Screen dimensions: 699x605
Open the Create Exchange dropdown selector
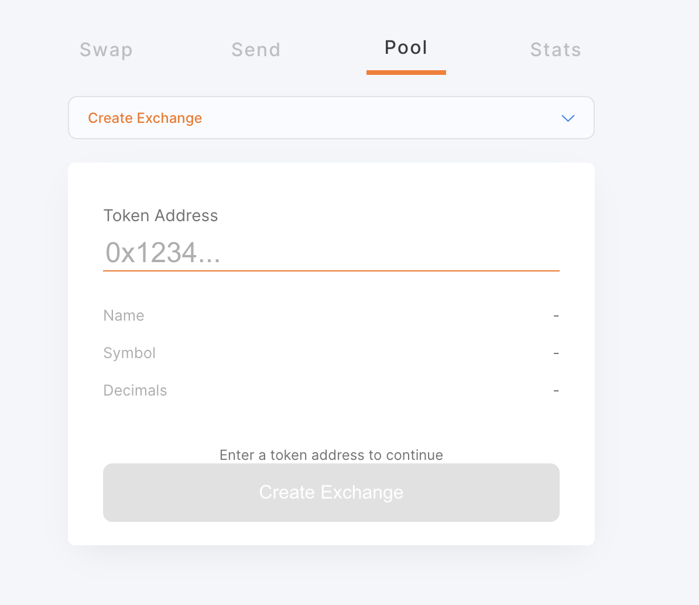pos(331,118)
